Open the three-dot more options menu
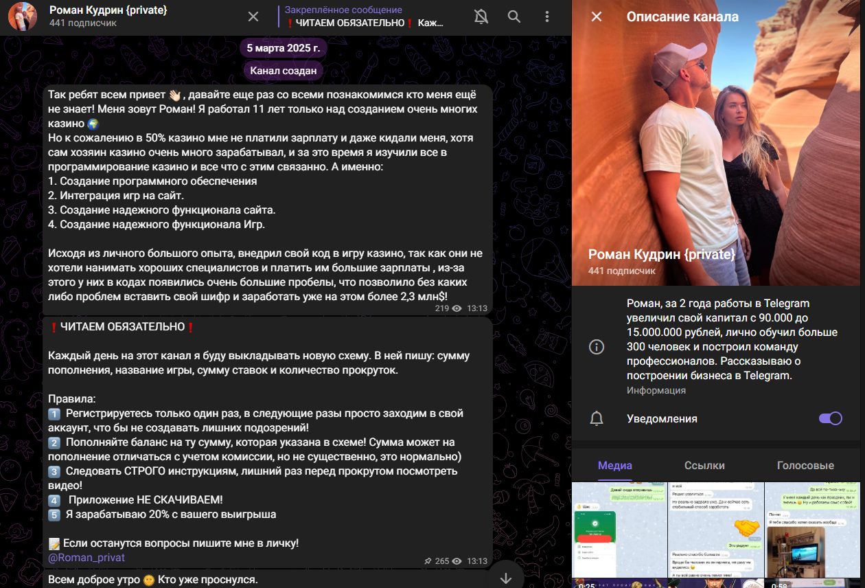This screenshot has width=865, height=588. pyautogui.click(x=547, y=16)
